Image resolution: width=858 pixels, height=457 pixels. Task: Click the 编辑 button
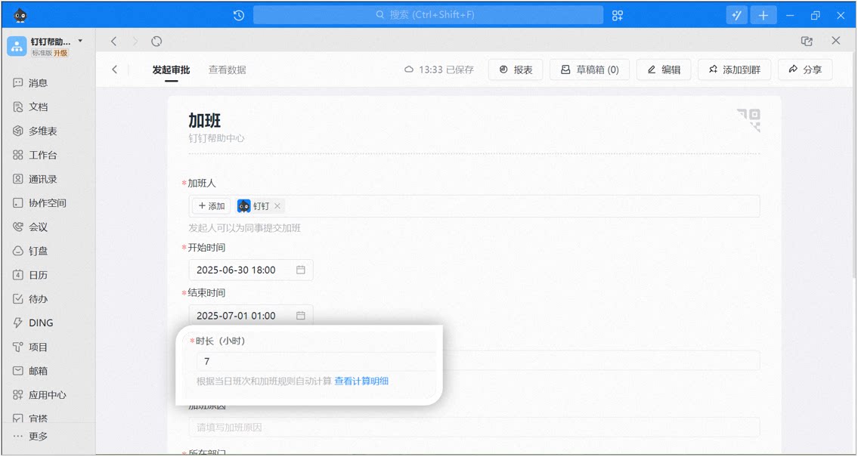click(664, 69)
